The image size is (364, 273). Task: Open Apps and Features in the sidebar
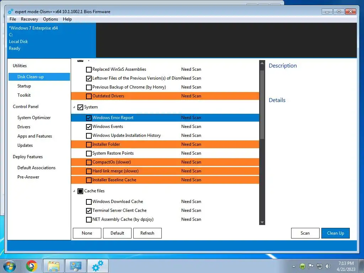pyautogui.click(x=34, y=136)
